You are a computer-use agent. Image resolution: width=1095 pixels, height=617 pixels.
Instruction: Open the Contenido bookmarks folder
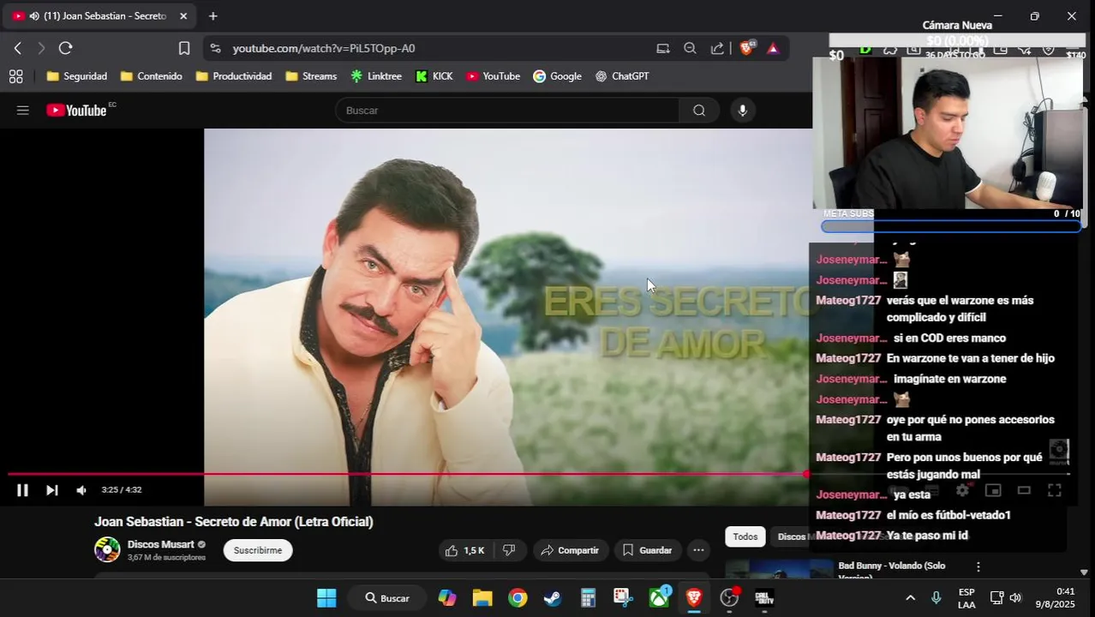click(x=152, y=76)
